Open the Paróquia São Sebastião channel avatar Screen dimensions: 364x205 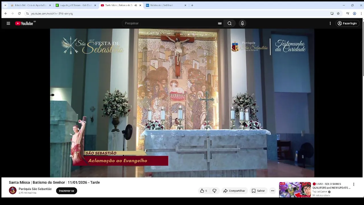coord(13,190)
